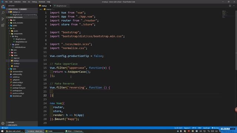Change file encoding UTF-8 in status bar
This screenshot has height=133, width=237.
click(194, 128)
